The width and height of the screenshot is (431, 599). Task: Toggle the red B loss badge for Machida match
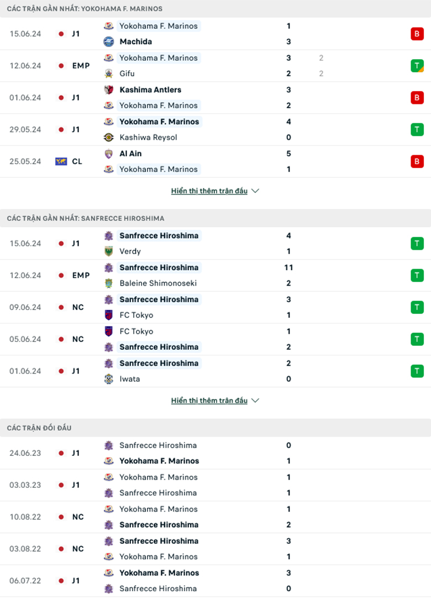(x=418, y=34)
